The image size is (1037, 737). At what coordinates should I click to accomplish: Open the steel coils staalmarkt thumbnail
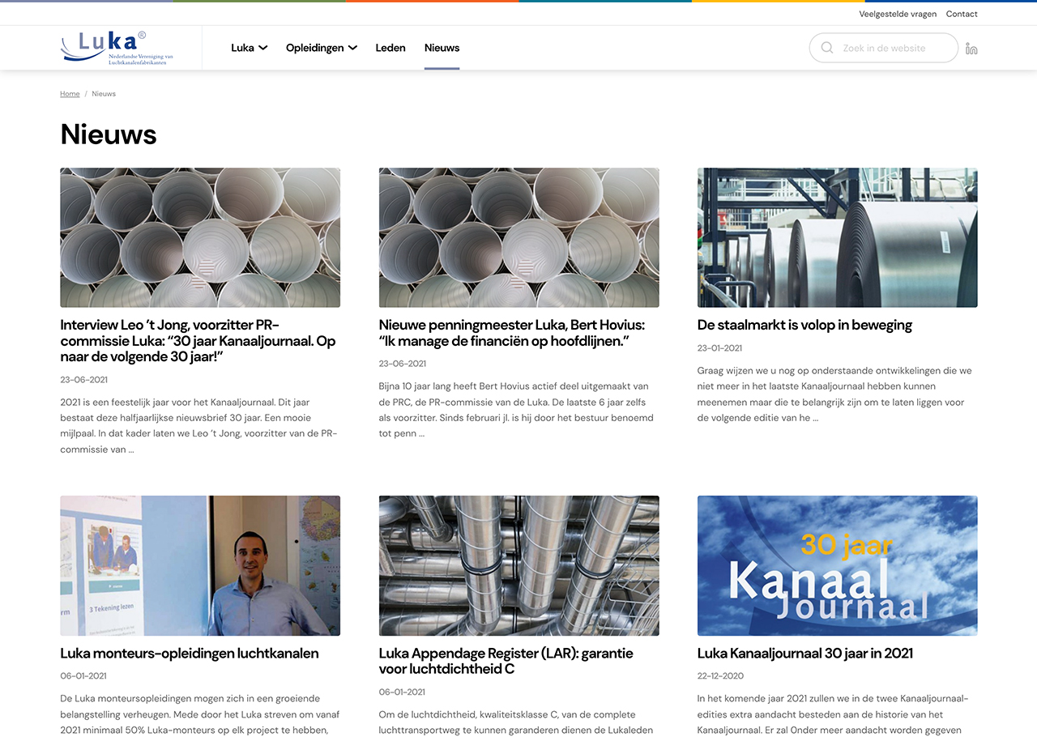(838, 237)
